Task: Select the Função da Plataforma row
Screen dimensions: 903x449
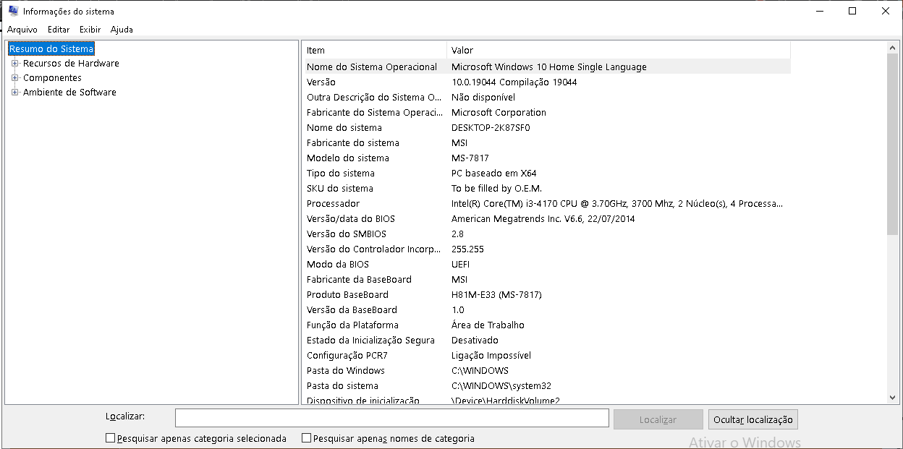Action: [x=546, y=325]
